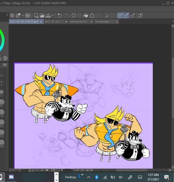Image resolution: width=174 pixels, height=182 pixels.
Task: Open Clip Studio launcher spiral icon
Action: click(x=28, y=15)
